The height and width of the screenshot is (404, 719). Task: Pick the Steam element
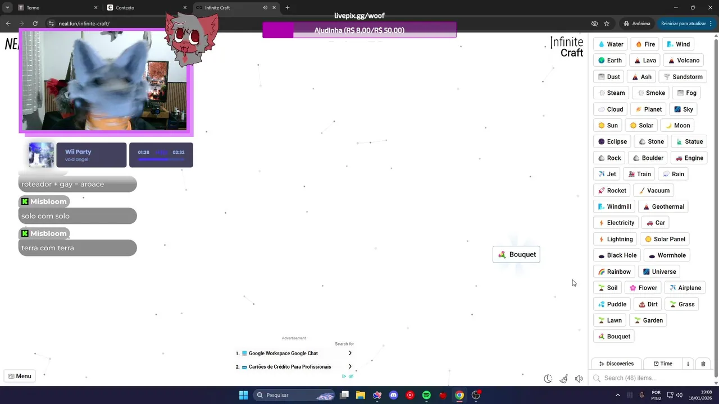tap(611, 93)
